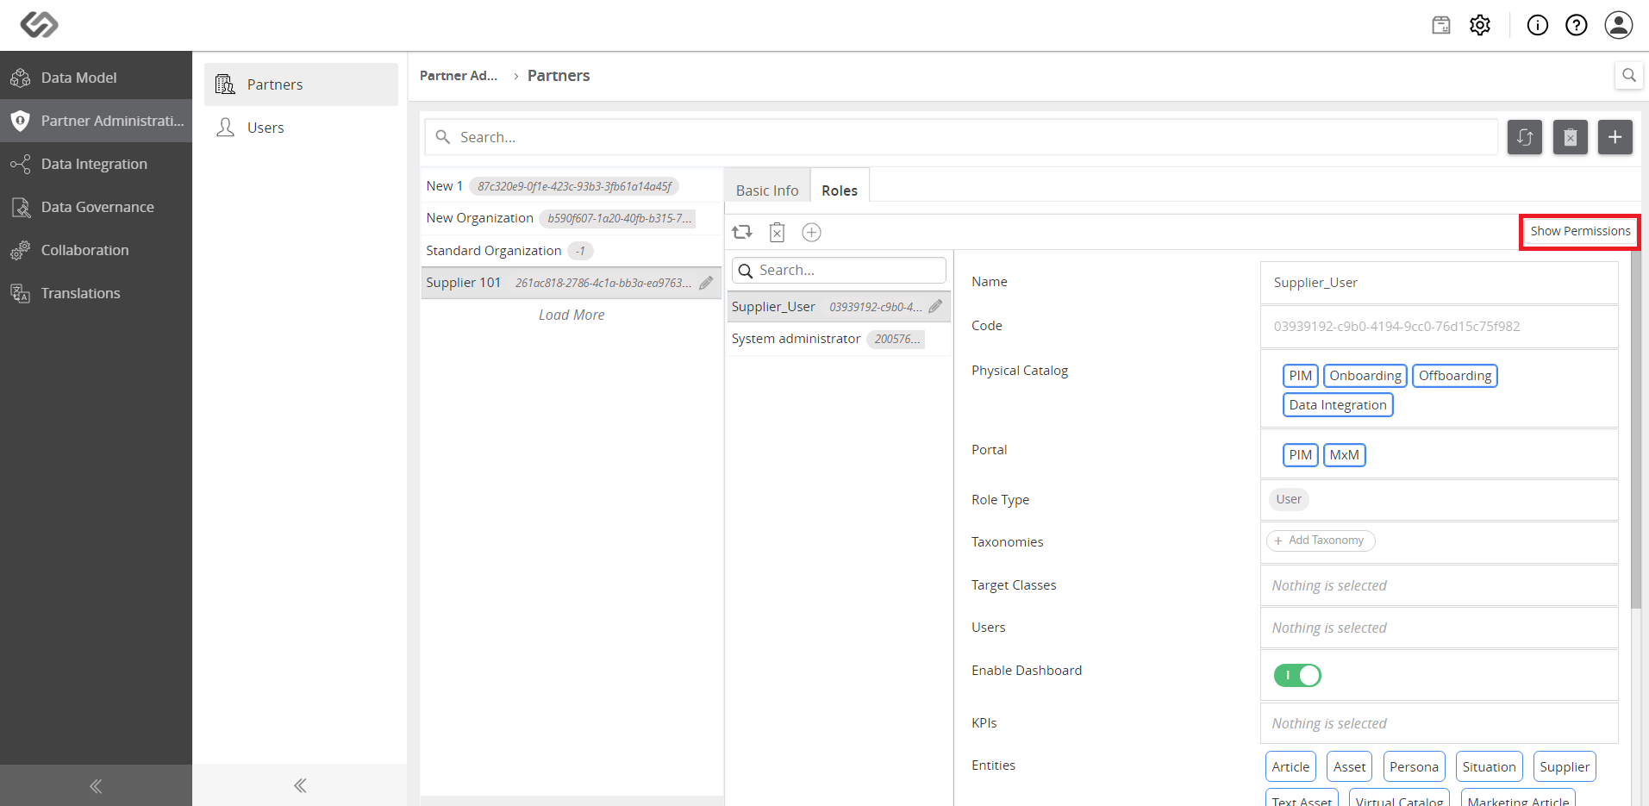Click MxM tag in Portal row
The image size is (1649, 806).
point(1344,455)
